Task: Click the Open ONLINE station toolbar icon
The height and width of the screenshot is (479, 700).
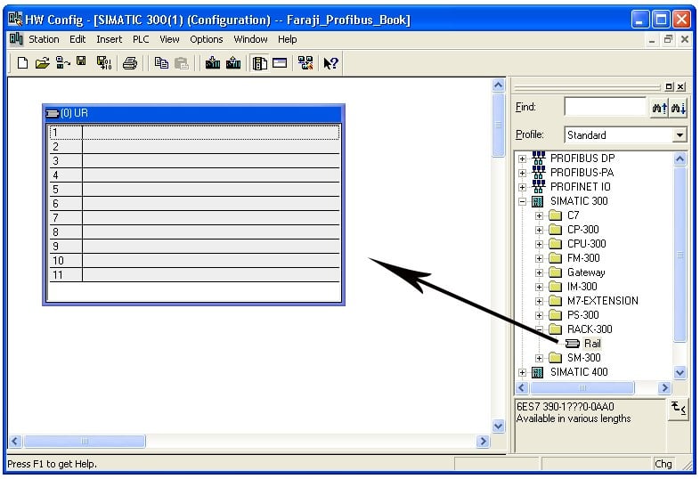Action: pyautogui.click(x=62, y=63)
